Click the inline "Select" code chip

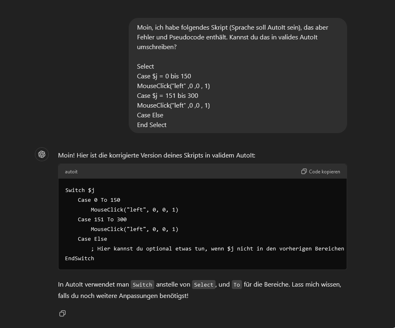coord(203,285)
